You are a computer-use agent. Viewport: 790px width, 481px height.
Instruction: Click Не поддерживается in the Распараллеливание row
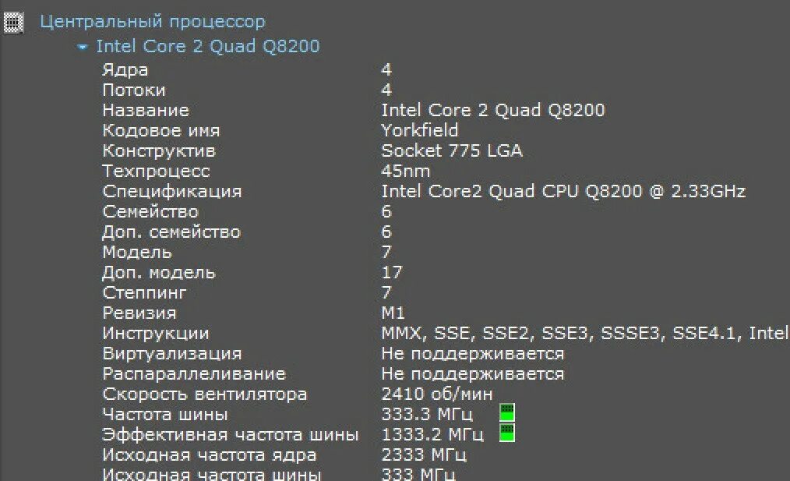click(x=473, y=374)
